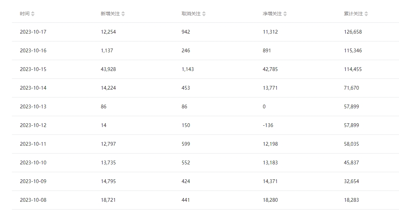Click the 43,928 new followers value
399x216 pixels.
pos(108,69)
